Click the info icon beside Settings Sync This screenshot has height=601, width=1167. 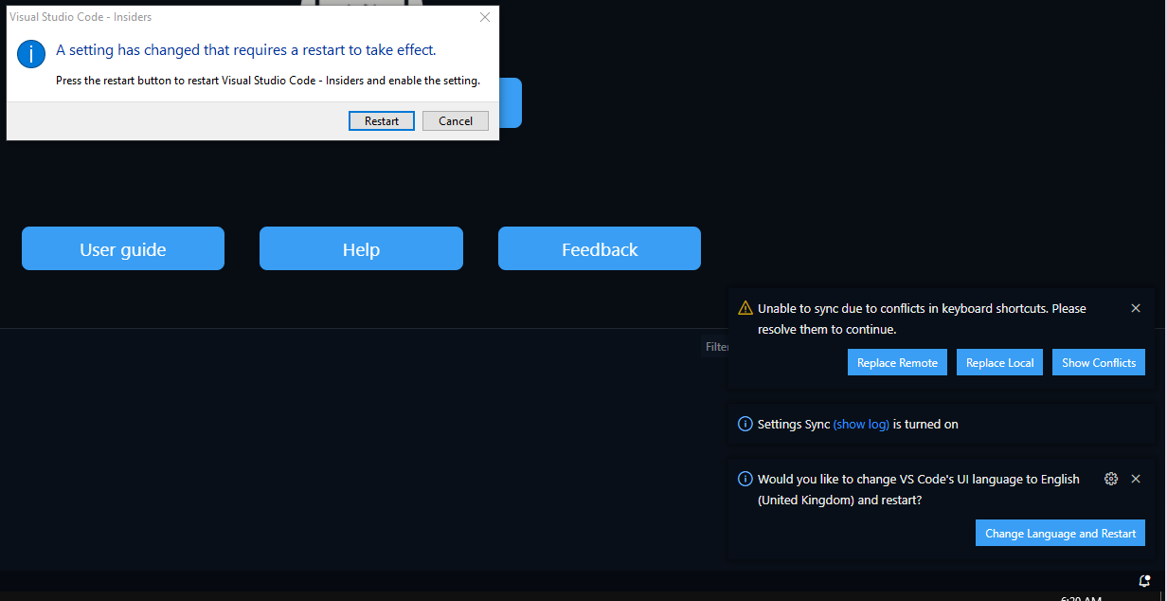point(745,424)
